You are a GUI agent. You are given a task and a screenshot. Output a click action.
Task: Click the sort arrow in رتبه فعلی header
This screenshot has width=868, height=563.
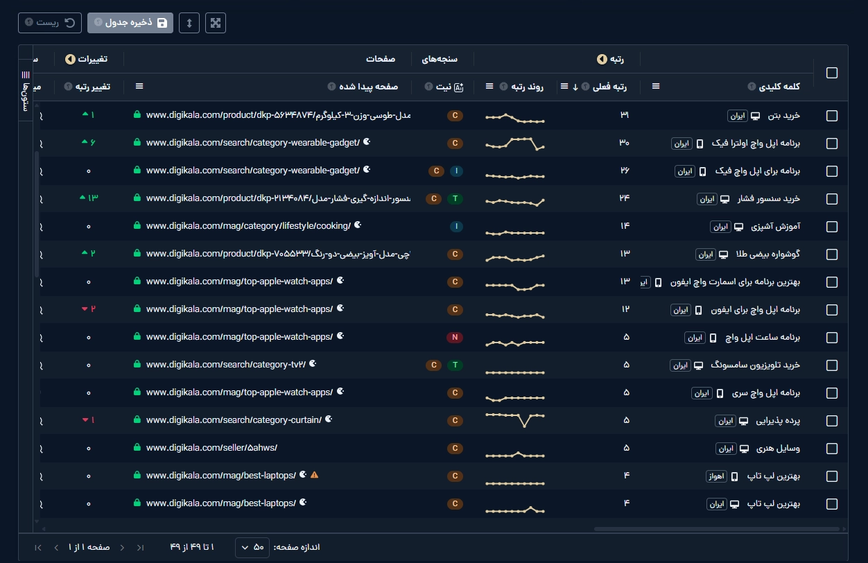coord(575,87)
